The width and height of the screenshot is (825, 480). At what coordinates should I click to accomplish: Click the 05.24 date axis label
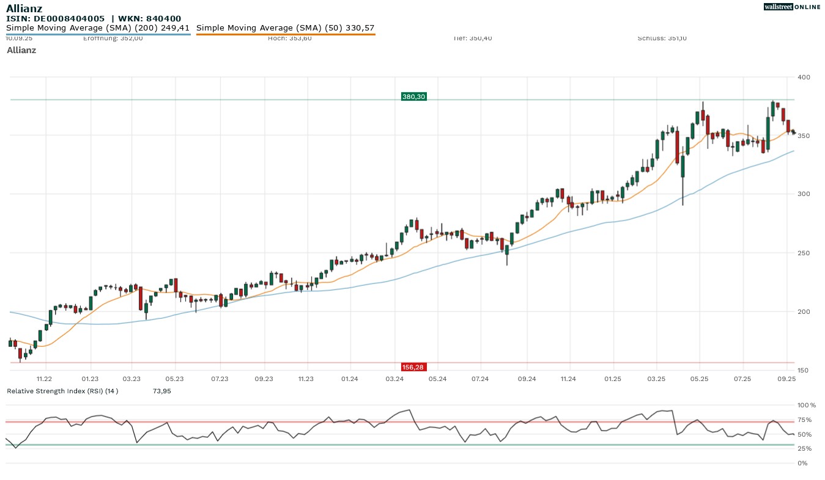tap(437, 379)
